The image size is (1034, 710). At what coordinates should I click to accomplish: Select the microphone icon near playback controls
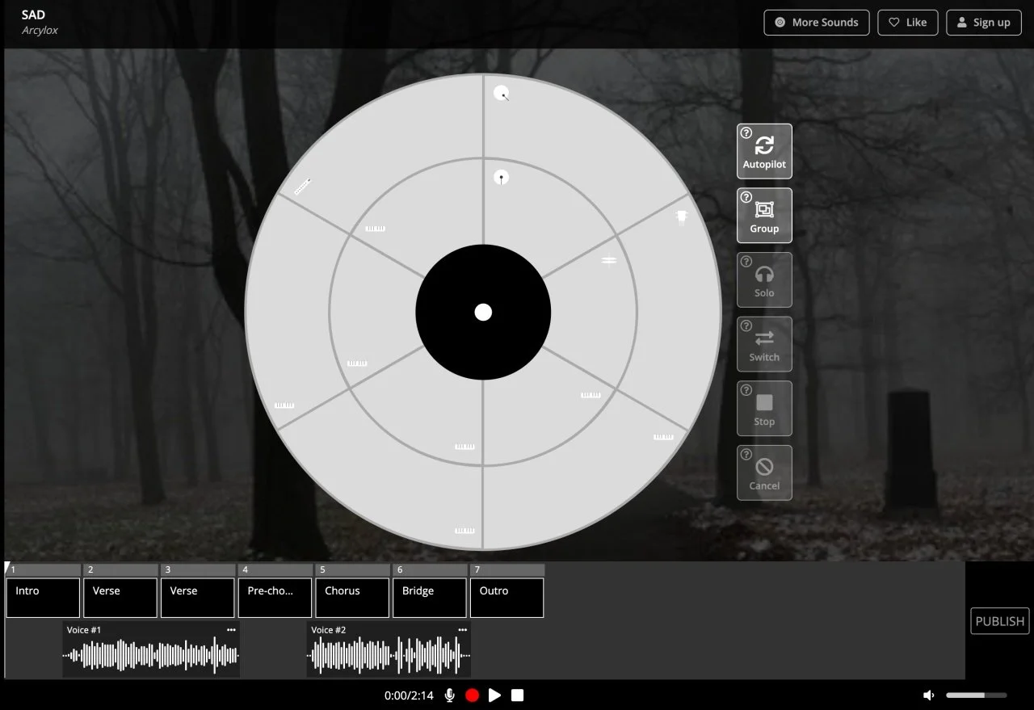point(449,695)
